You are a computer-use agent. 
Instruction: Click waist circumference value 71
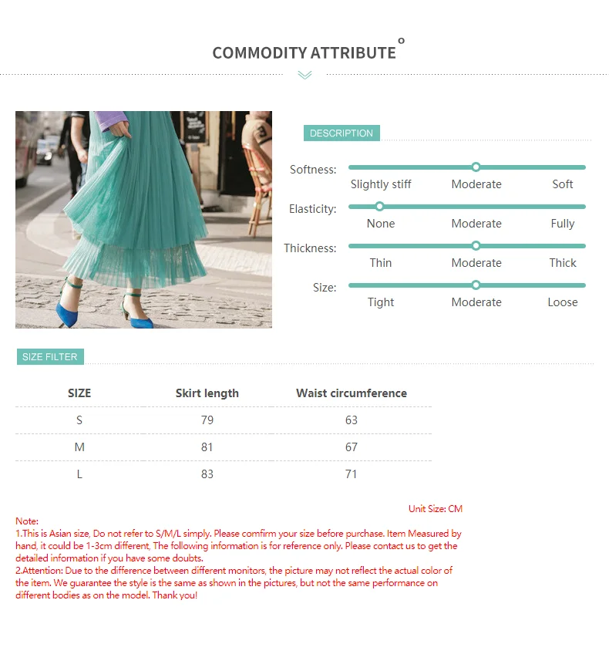point(351,474)
